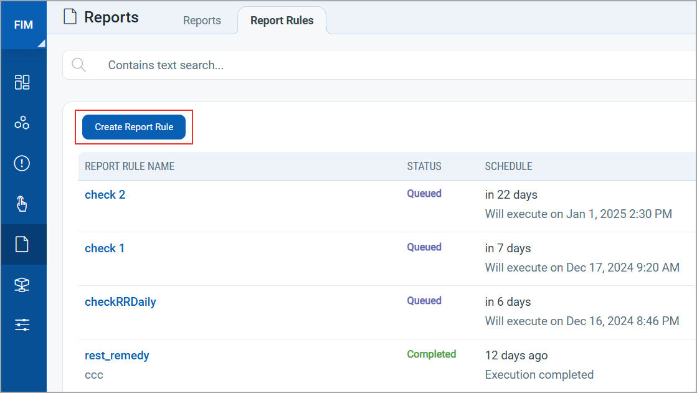Screen dimensions: 697x393
Task: Click the Queued status of checkRRDaily
Action: (424, 301)
